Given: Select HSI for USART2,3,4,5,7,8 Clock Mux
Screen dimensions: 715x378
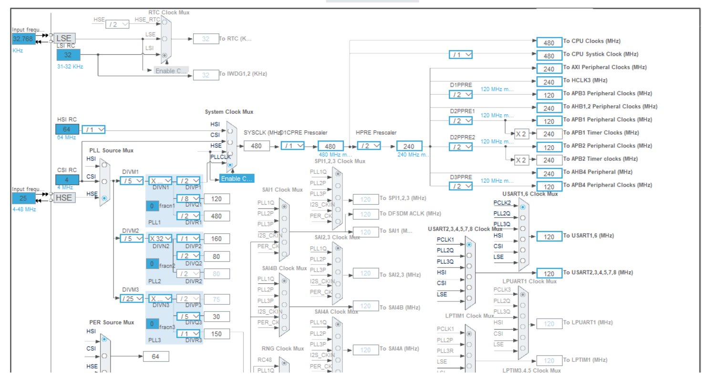Looking at the screenshot, I should point(469,277).
